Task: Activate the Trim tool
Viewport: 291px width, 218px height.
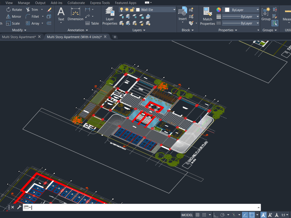Action: (x=33, y=10)
